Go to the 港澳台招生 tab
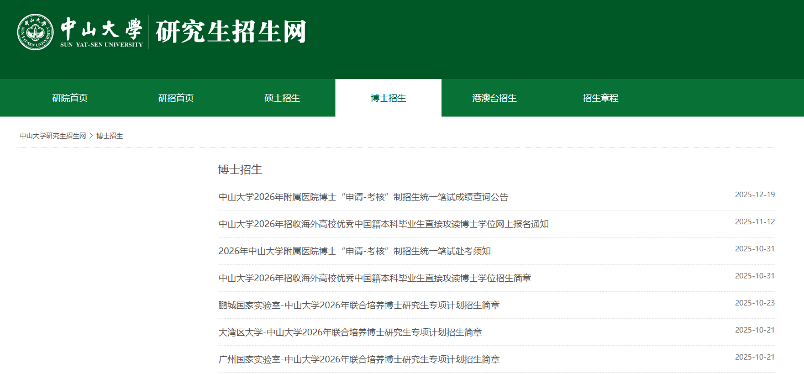Image resolution: width=804 pixels, height=374 pixels. pyautogui.click(x=495, y=98)
